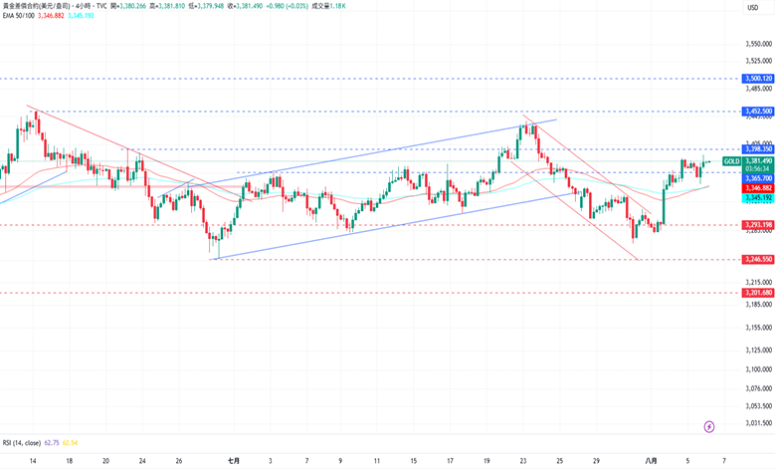
Task: Click the chart title 黃金差價合約(美元/盎司)
Action: coord(37,6)
